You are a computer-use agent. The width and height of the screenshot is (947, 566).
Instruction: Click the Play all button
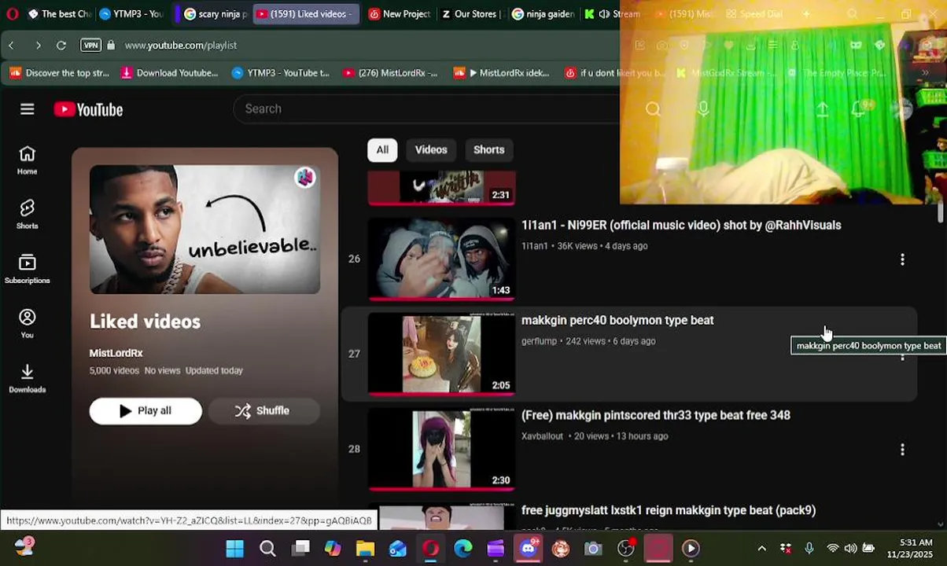click(x=146, y=410)
